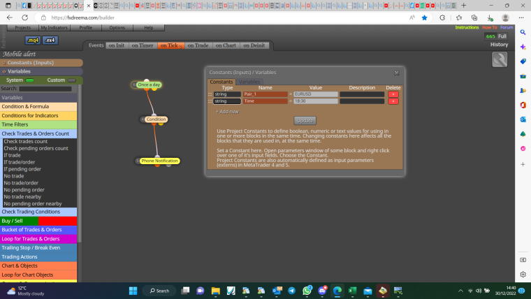Change Type dropdown for Time row
Image resolution: width=531 pixels, height=299 pixels.
(227, 101)
